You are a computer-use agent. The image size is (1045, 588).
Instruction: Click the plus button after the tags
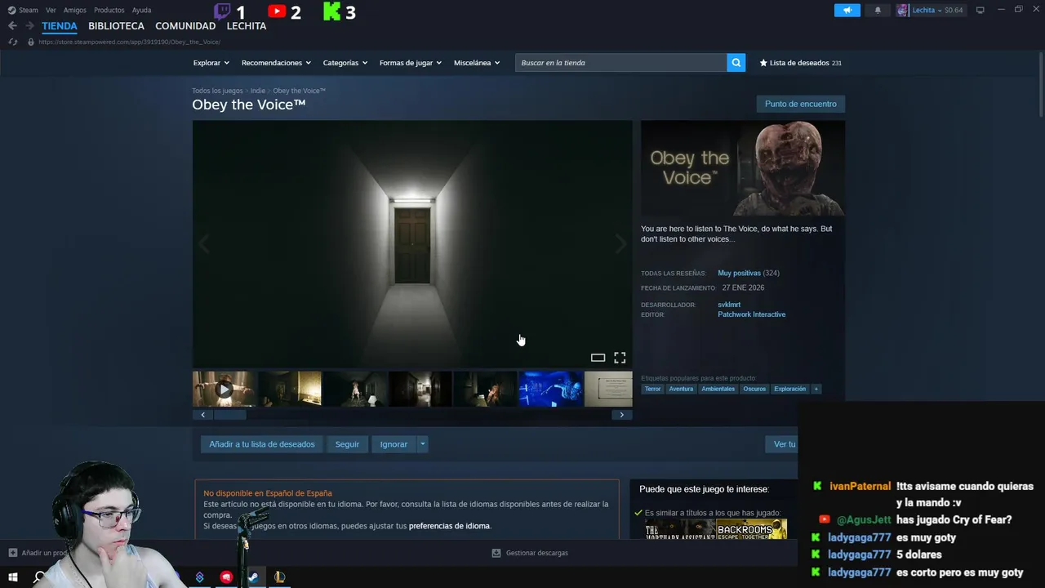point(816,389)
